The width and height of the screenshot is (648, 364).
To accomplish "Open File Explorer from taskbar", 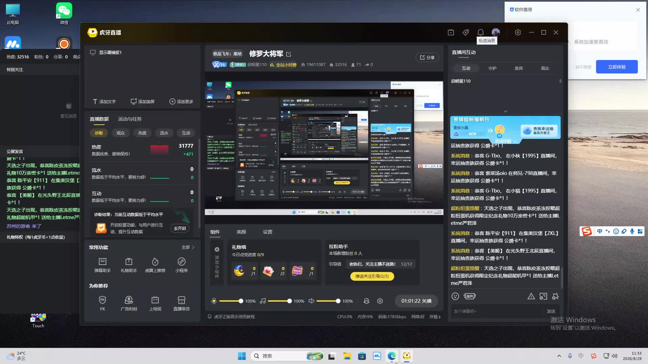I will point(347,356).
